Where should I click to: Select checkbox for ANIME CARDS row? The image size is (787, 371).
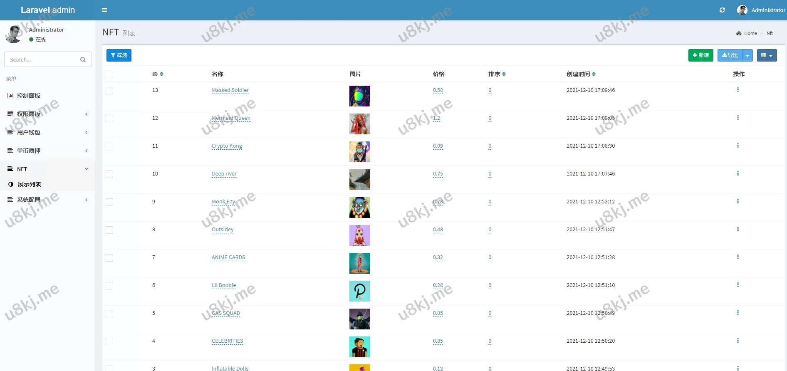tap(109, 258)
